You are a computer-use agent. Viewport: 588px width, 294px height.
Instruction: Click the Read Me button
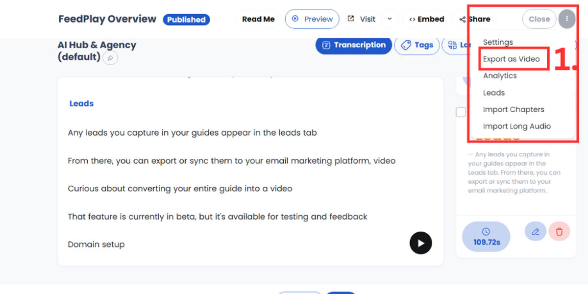258,19
